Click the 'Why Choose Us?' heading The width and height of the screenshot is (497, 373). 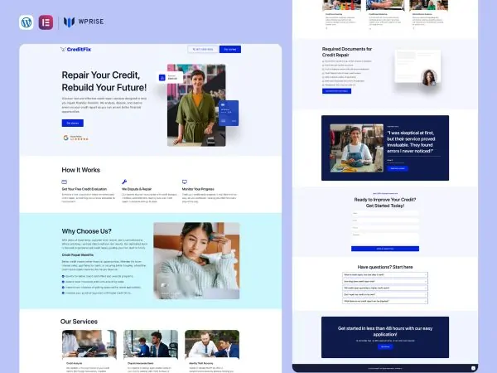tap(86, 231)
